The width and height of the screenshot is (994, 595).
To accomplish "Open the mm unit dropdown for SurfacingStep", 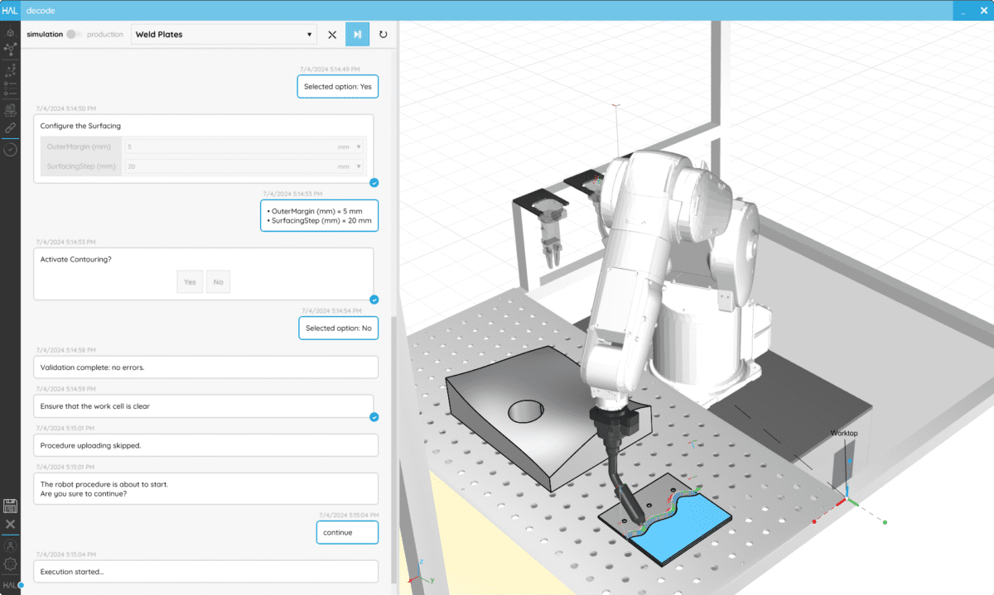I will tap(359, 166).
